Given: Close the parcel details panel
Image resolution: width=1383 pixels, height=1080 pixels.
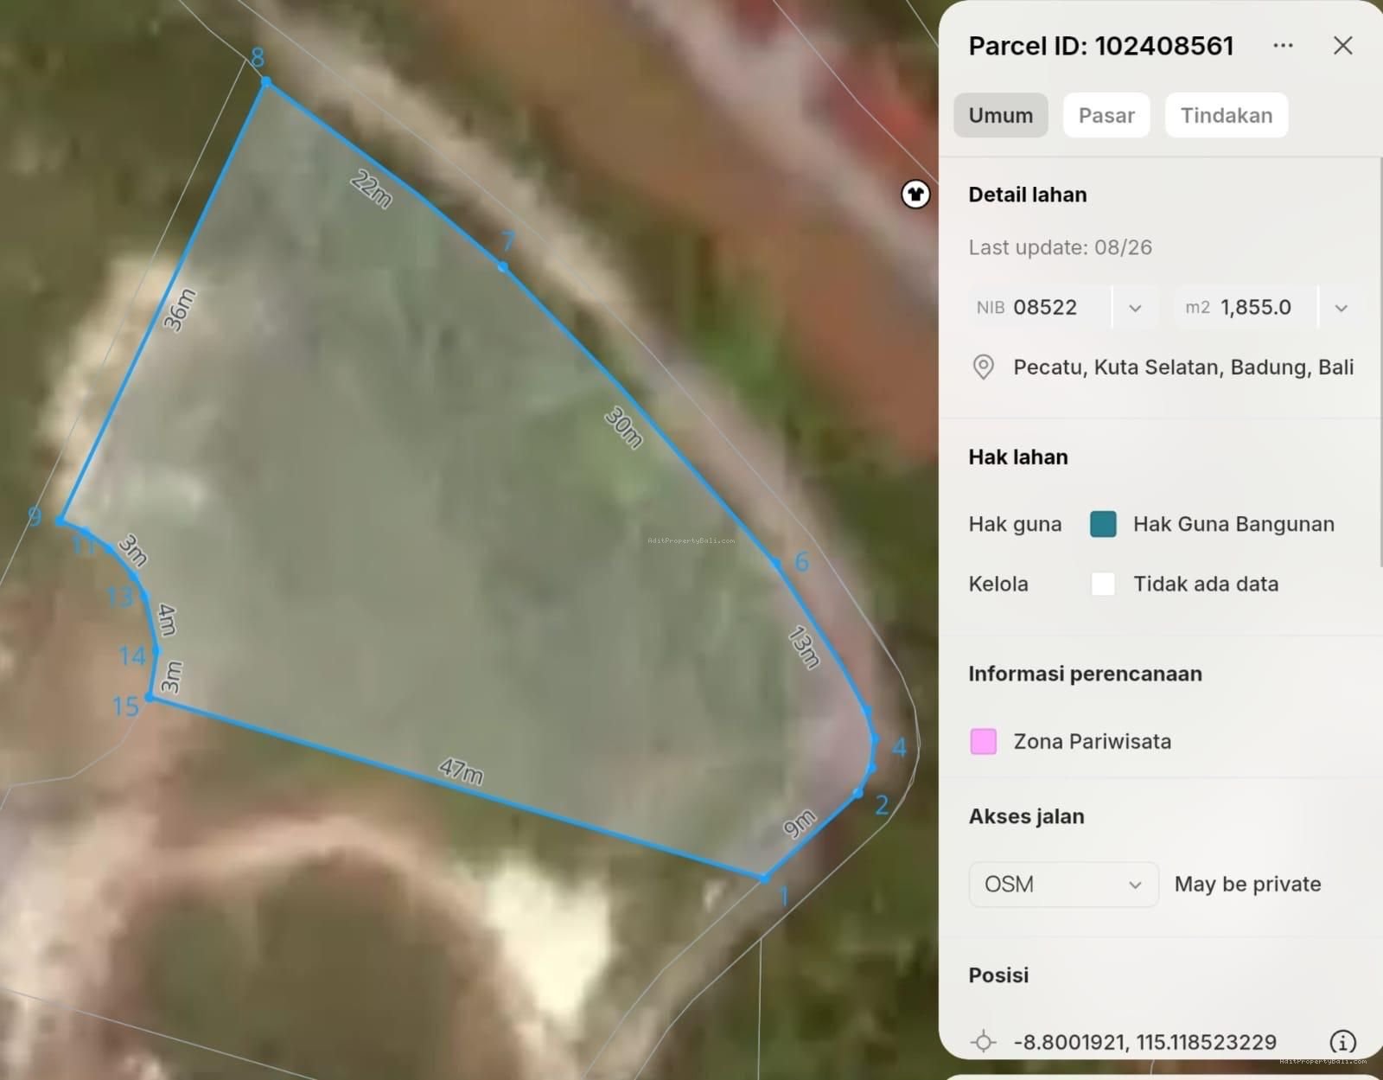Looking at the screenshot, I should point(1342,45).
